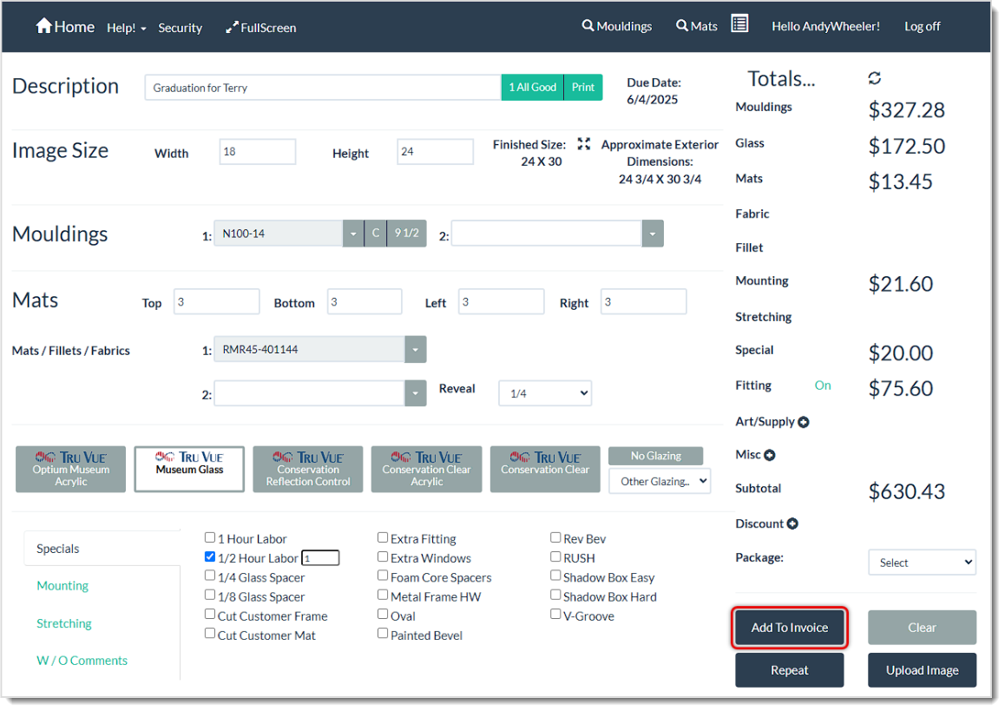Open the Reveal dropdown

coord(544,392)
